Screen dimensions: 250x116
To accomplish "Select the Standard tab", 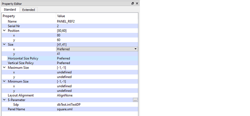I will [10, 10].
